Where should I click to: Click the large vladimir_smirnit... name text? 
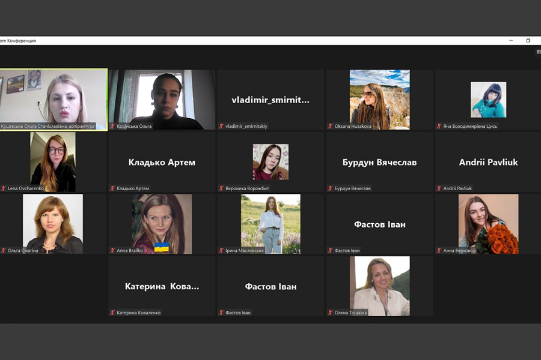point(270,100)
